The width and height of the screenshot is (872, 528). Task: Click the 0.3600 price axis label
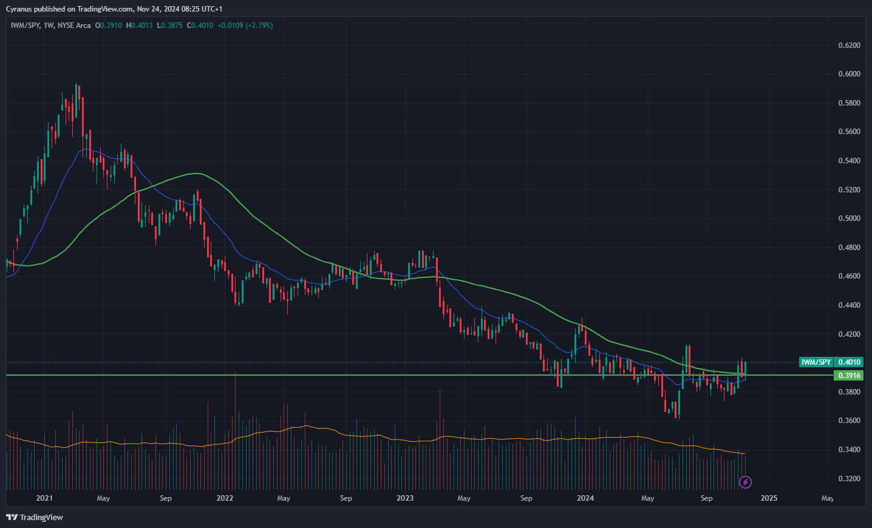(x=849, y=421)
